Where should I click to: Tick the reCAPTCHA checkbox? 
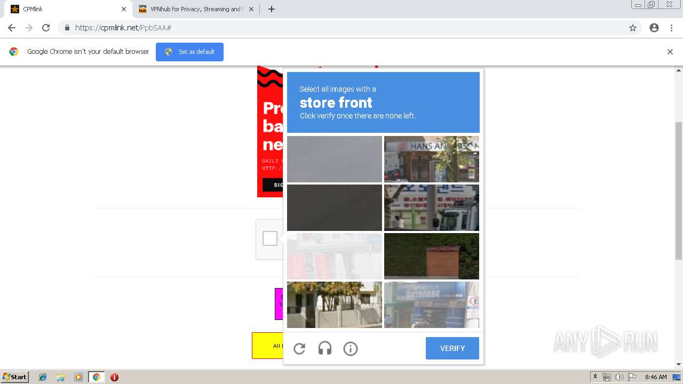point(270,238)
